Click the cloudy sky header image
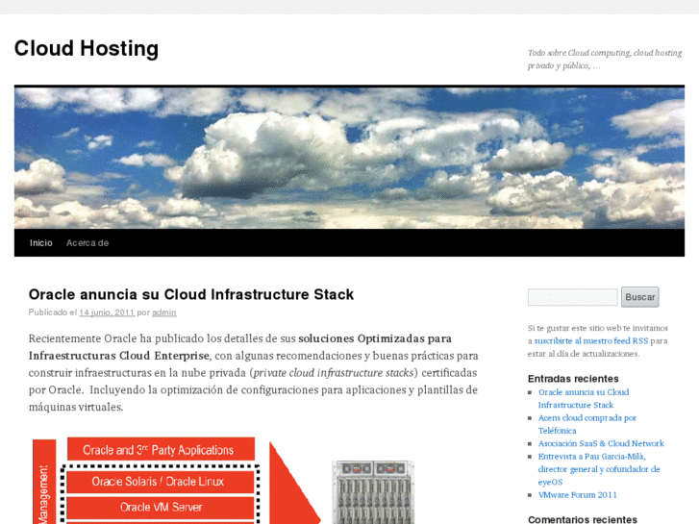The image size is (699, 524). pos(350,158)
